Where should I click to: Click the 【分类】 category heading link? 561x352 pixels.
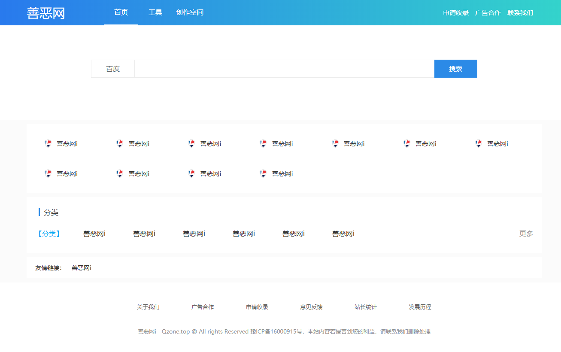click(49, 234)
